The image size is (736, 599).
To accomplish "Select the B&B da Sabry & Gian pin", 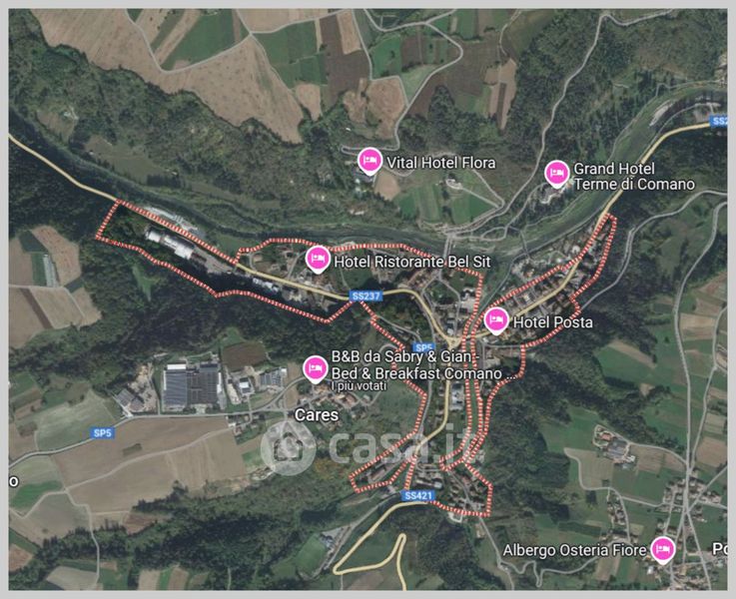I will click(x=315, y=369).
